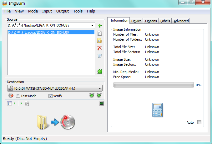Click the green advanced input switch icon
Image resolution: width=212 pixels, height=144 pixels.
pyautogui.click(x=100, y=72)
